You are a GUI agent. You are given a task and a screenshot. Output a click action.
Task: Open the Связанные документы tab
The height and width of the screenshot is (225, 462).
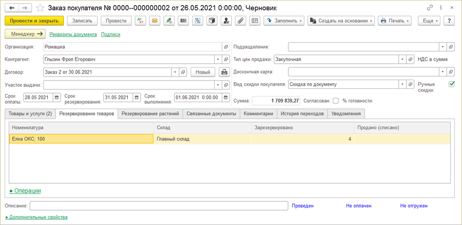click(211, 114)
